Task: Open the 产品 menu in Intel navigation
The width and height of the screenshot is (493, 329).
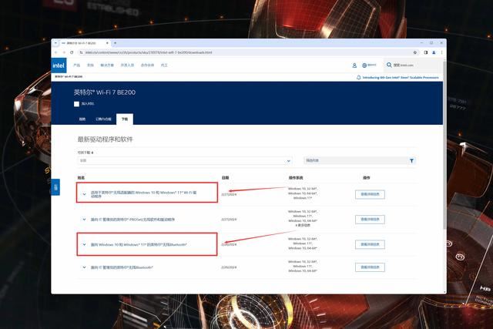Action: pos(77,65)
